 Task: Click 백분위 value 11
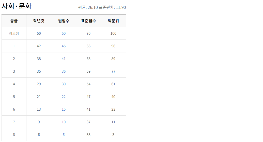click(113, 122)
